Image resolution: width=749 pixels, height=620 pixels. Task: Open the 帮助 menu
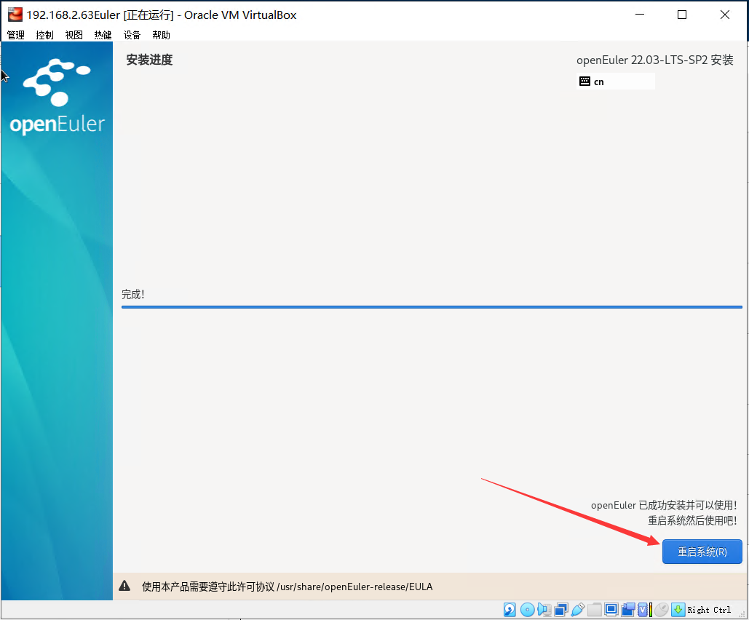(x=161, y=35)
